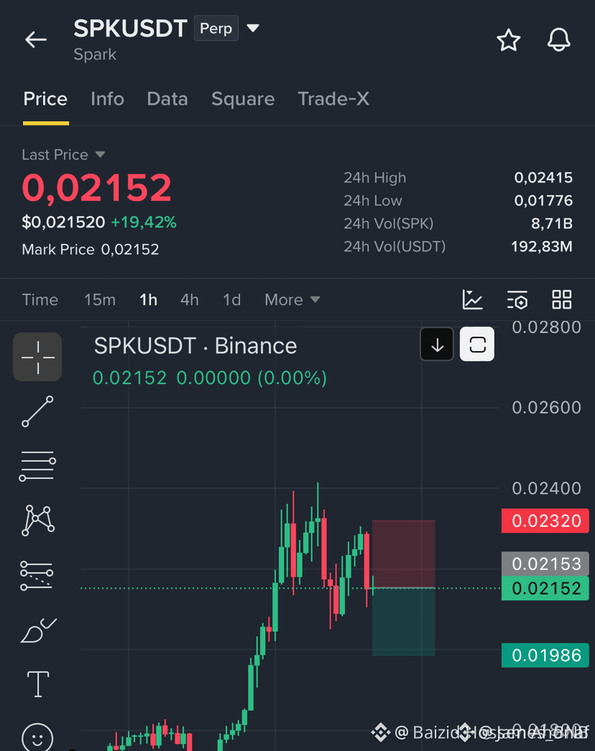595x751 pixels.
Task: Click the 24h Vol(USDT) value 192,83M
Action: [x=541, y=246]
